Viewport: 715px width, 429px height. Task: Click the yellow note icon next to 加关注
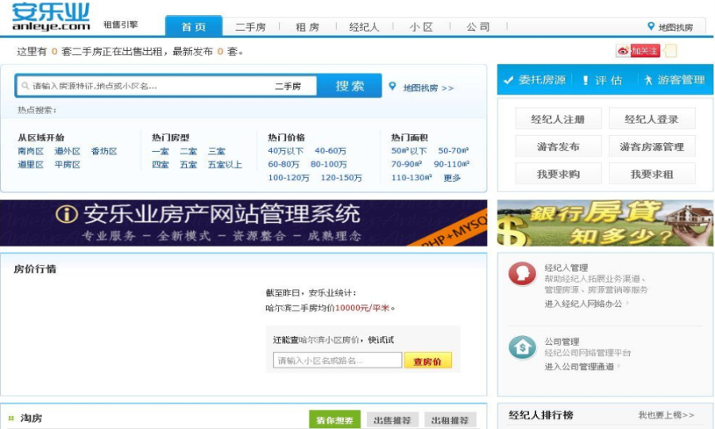point(671,51)
